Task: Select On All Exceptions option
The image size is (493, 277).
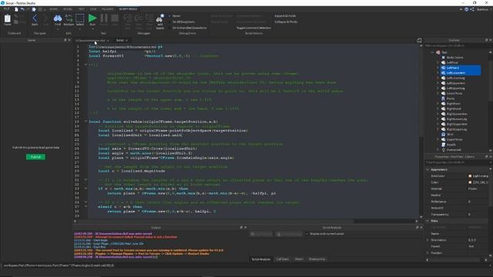Action: click(x=182, y=22)
